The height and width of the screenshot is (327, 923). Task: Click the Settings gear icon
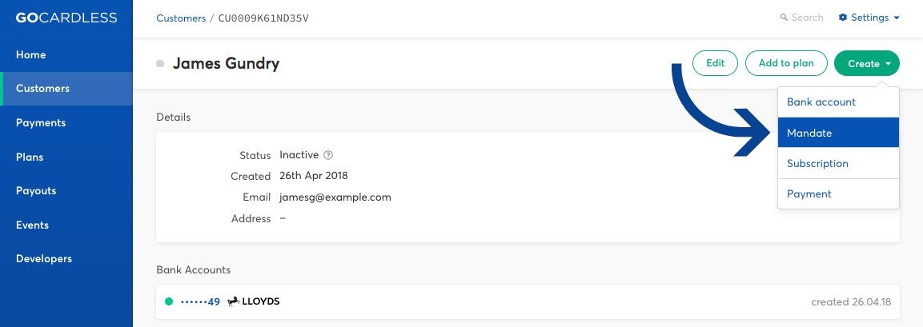click(843, 18)
